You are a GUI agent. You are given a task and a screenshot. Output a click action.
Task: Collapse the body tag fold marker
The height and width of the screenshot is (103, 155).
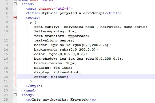point(15,95)
